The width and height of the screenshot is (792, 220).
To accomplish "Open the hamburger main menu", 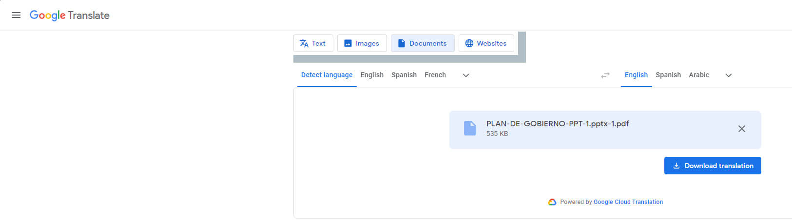I will click(16, 15).
